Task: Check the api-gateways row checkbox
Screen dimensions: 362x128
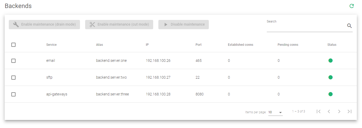Action: click(13, 94)
